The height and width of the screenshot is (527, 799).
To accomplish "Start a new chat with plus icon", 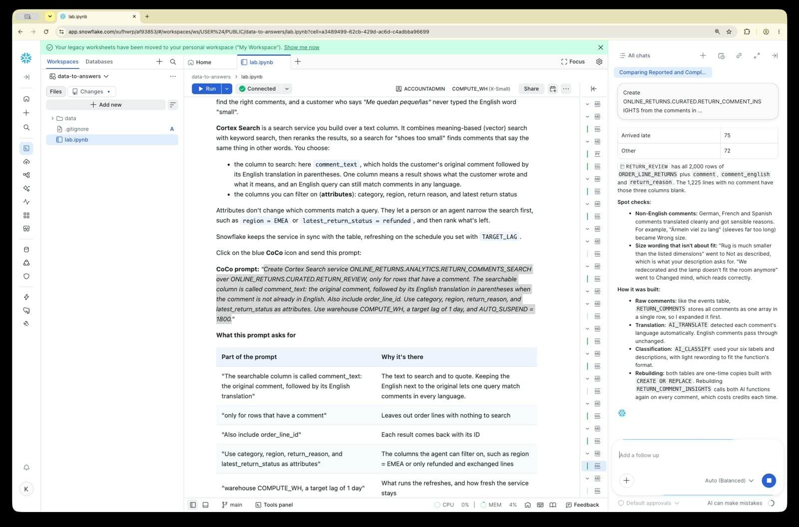I will [703, 55].
